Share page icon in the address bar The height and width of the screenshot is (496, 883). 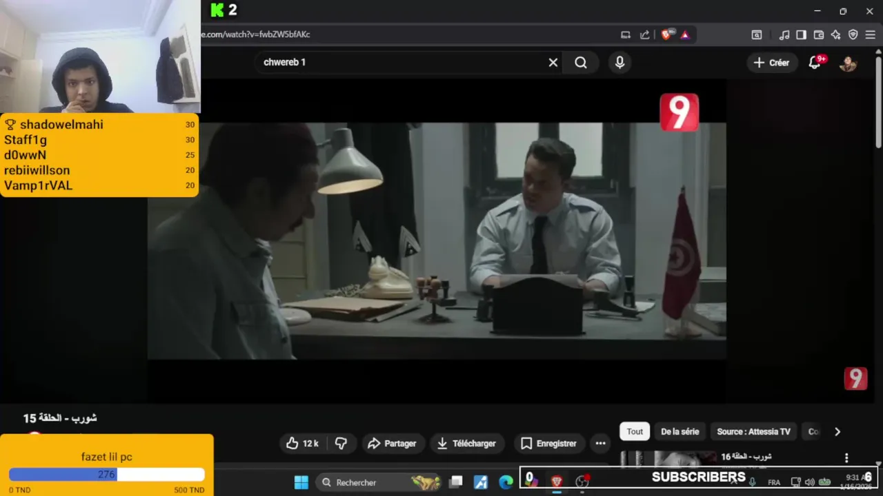click(x=644, y=34)
